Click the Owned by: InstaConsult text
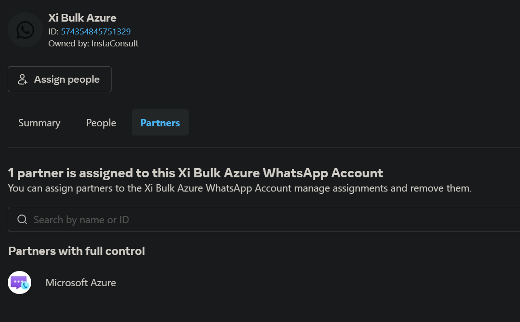Screen dimensions: 520x322 93,44
